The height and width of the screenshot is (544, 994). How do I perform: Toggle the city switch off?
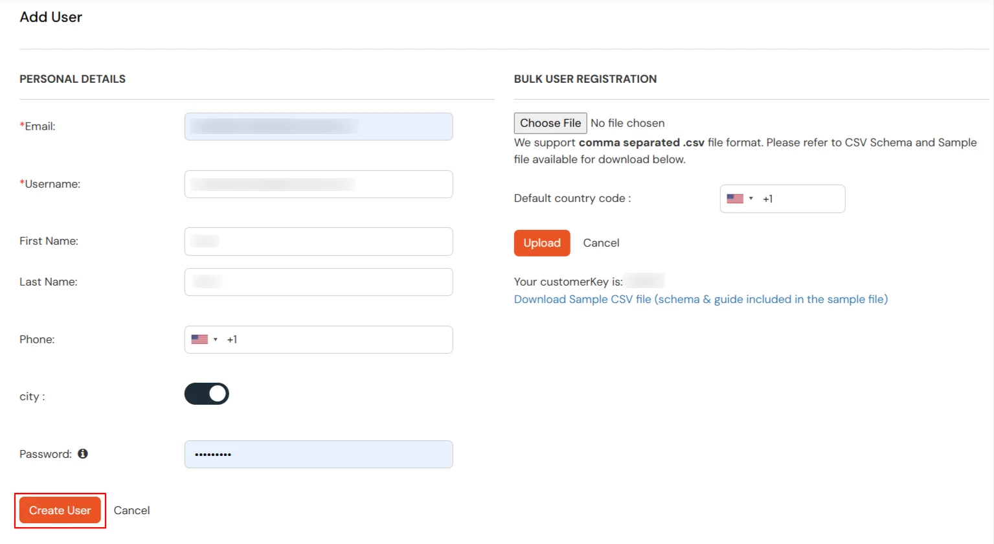tap(207, 394)
